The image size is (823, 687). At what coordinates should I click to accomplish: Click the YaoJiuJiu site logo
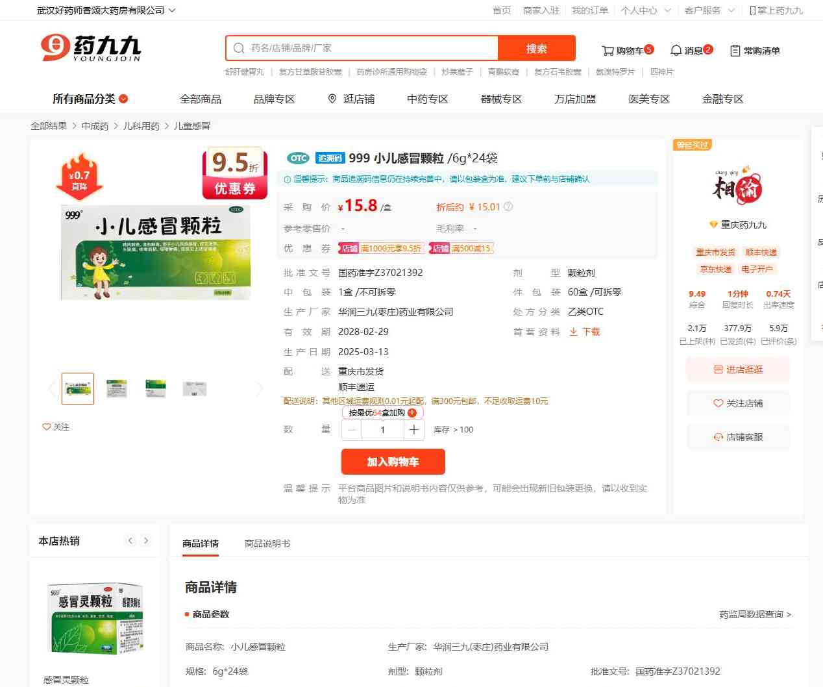91,48
